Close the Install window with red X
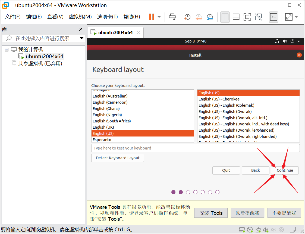Viewport: 305px width, 234px height. click(x=299, y=55)
